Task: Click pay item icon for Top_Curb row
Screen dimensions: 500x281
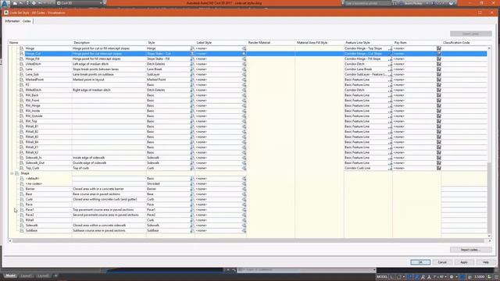Action: point(439,169)
